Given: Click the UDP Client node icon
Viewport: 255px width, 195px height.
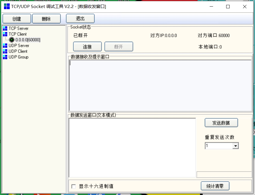Looking at the screenshot, I should (5, 51).
